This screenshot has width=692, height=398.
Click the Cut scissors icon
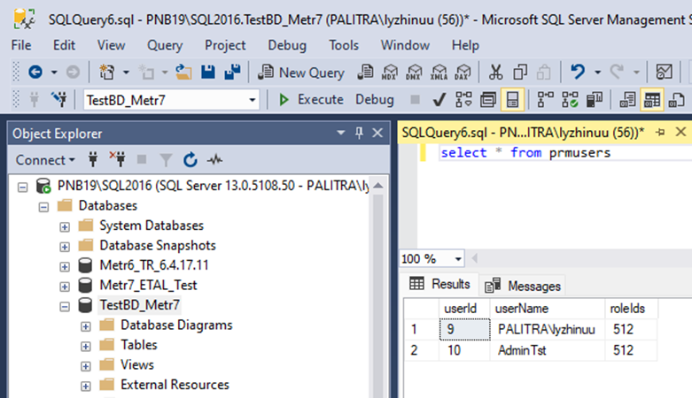495,72
